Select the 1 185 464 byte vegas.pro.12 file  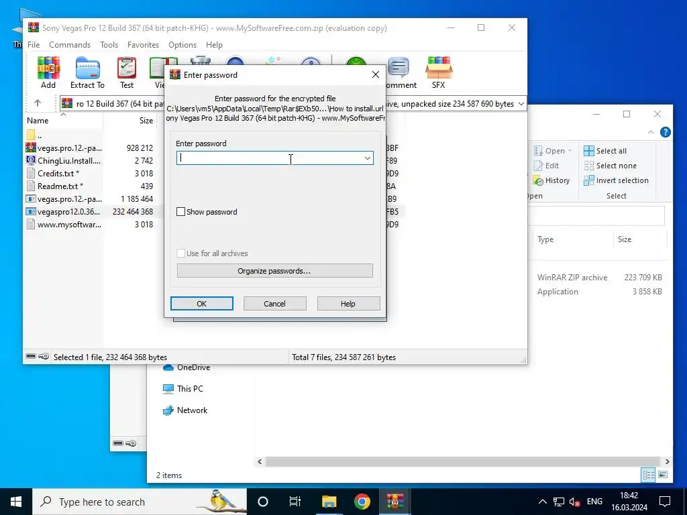click(x=90, y=198)
